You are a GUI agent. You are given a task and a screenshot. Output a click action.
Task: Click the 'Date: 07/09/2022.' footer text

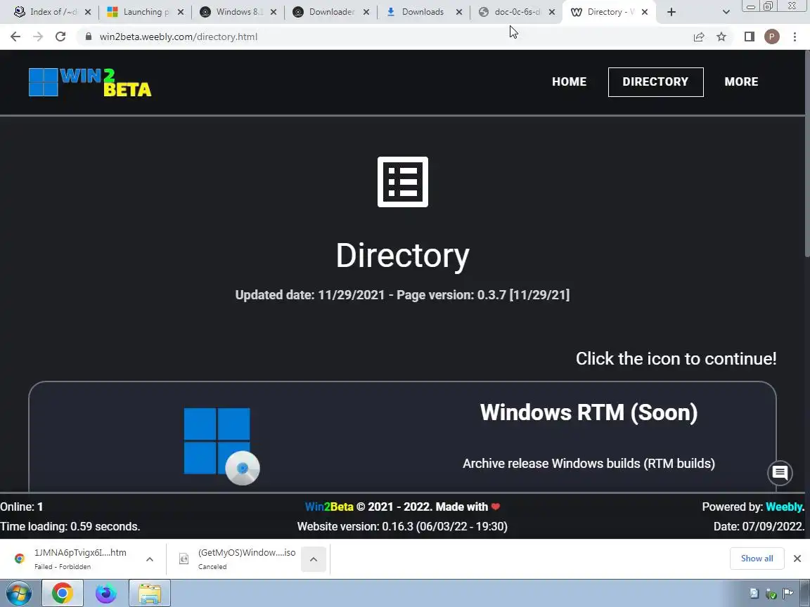tap(759, 526)
